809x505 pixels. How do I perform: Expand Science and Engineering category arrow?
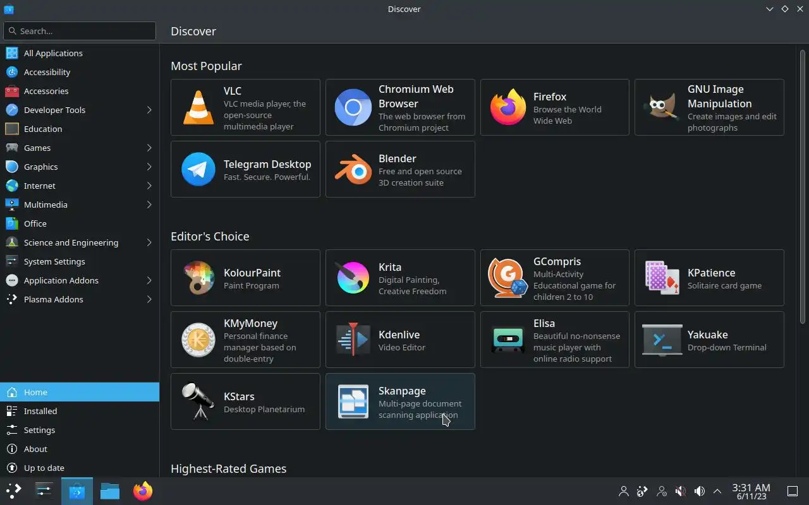[149, 242]
